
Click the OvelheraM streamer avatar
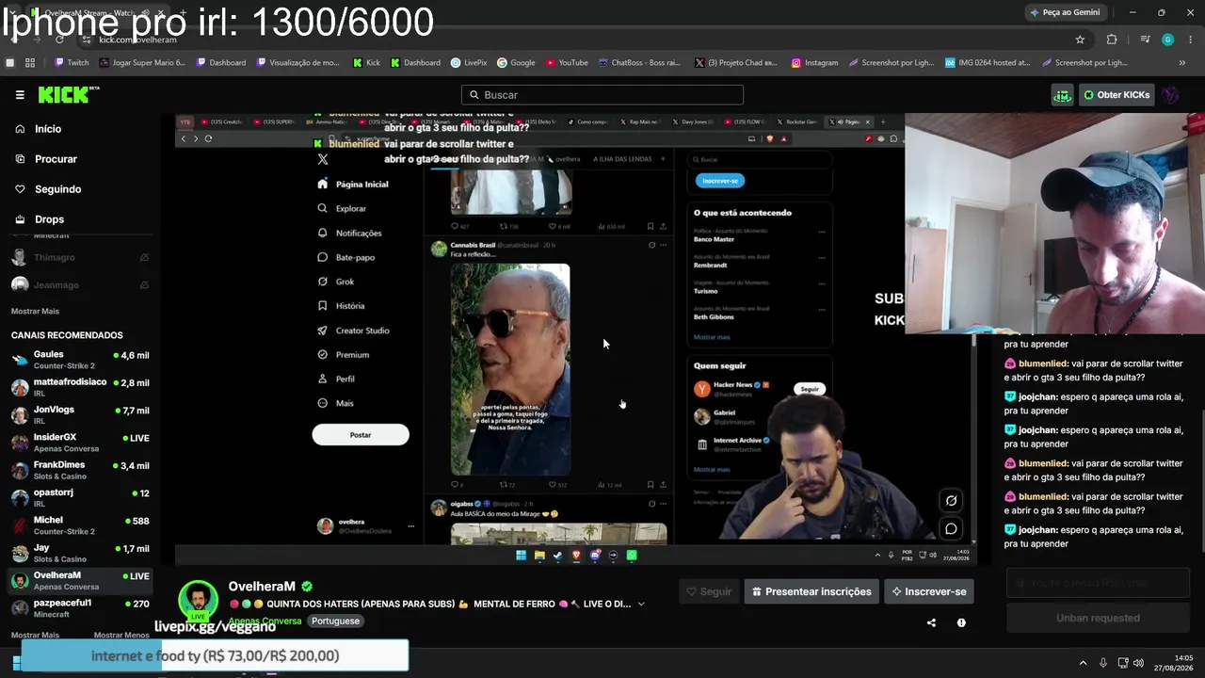tap(198, 600)
